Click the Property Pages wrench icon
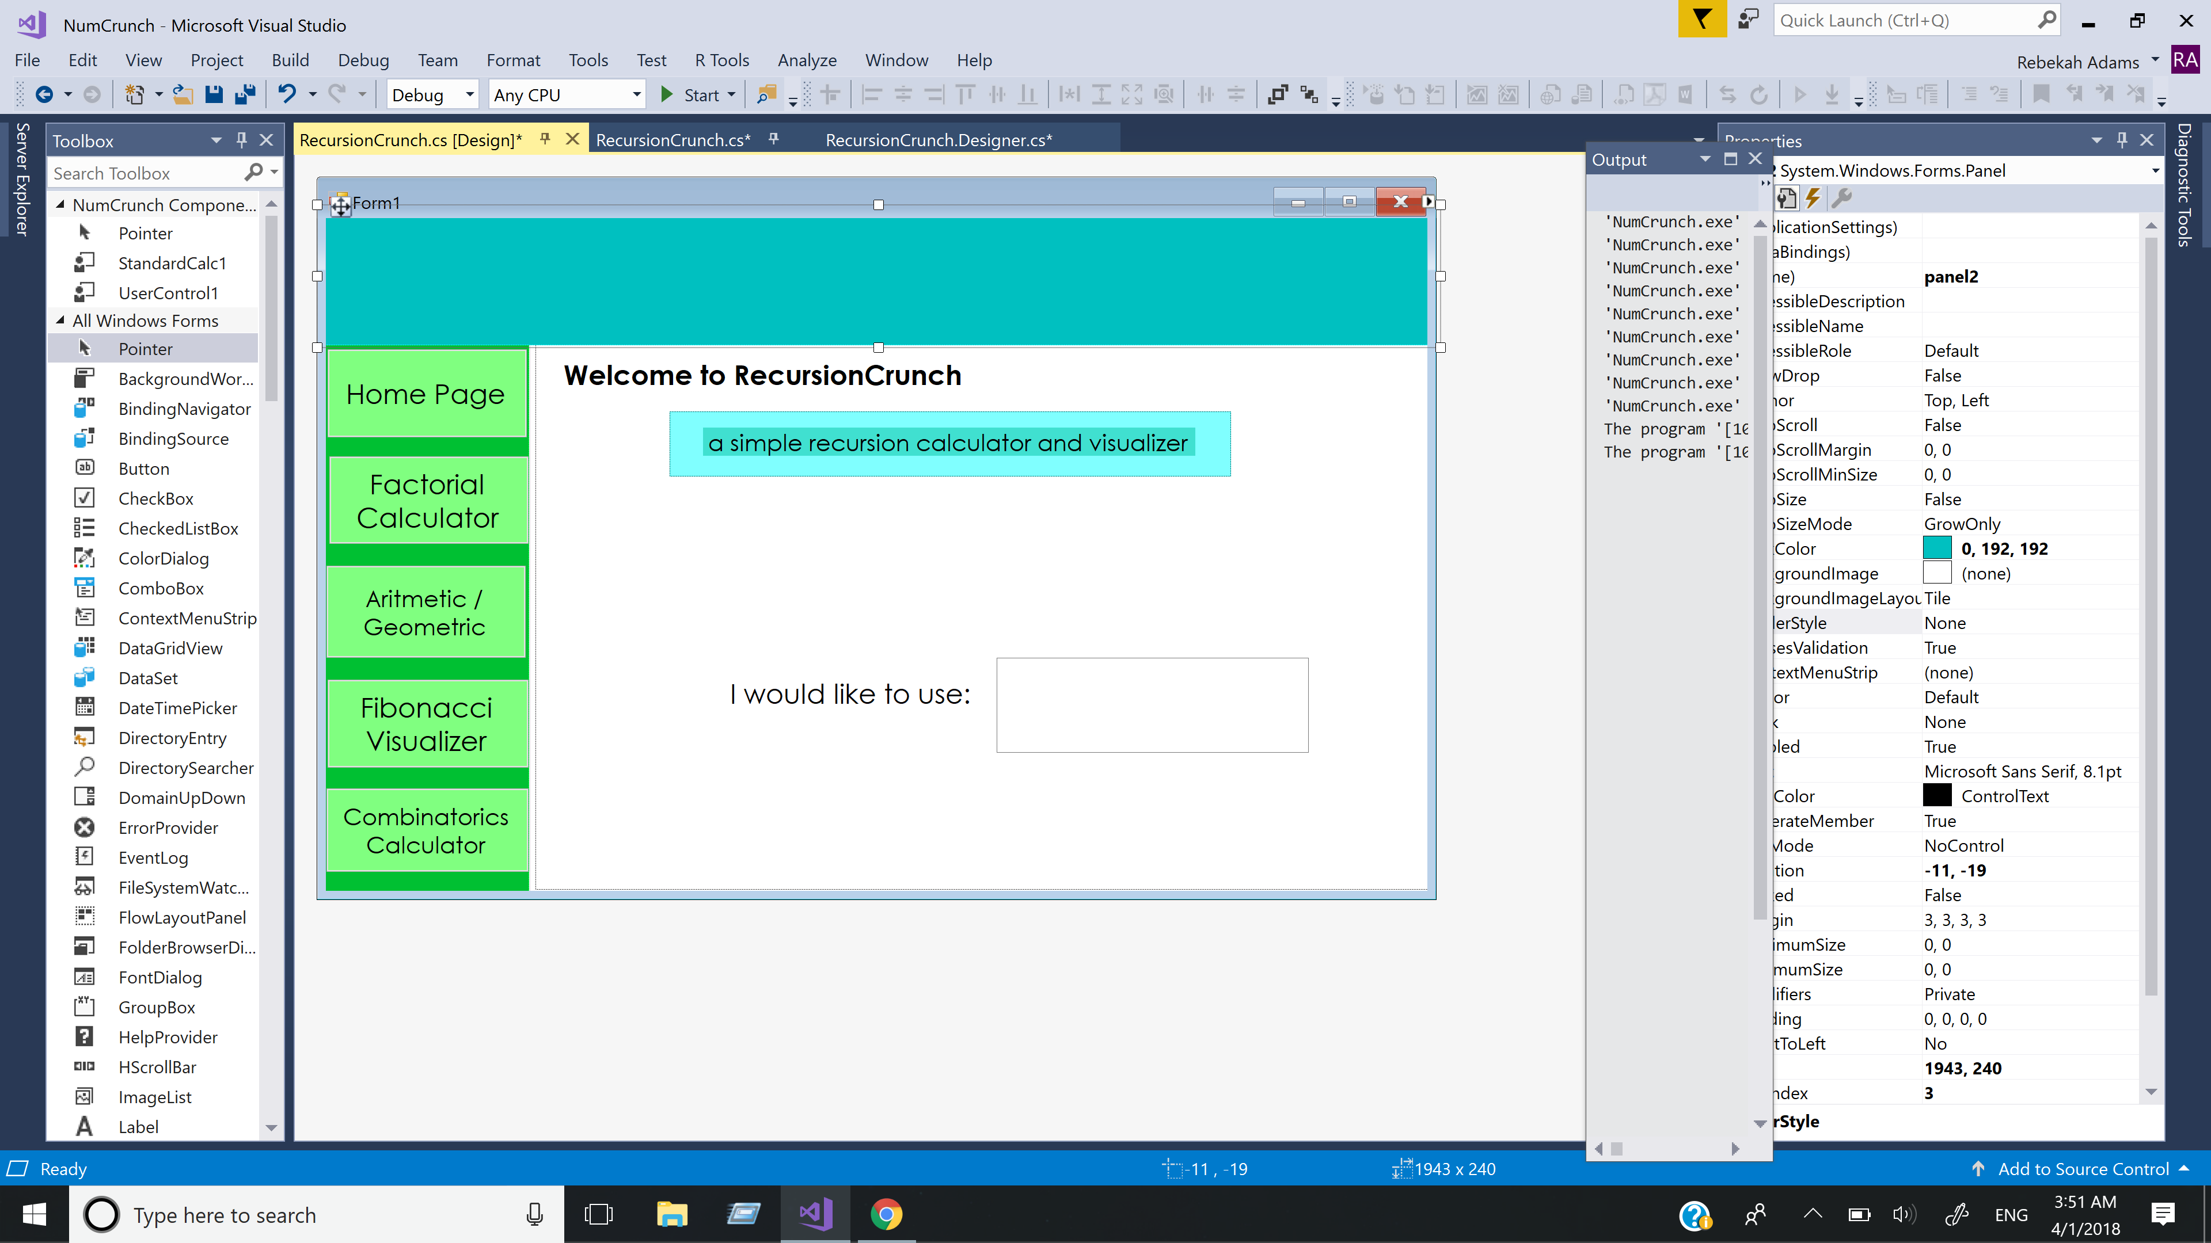The image size is (2211, 1243). point(1841,199)
